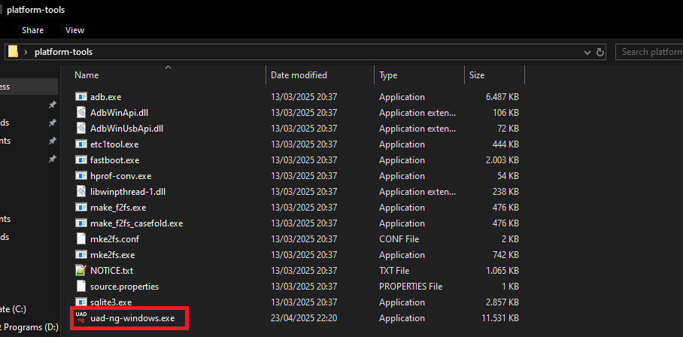The height and width of the screenshot is (337, 683).
Task: Select the mke2fs.conf file icon
Action: [82, 239]
